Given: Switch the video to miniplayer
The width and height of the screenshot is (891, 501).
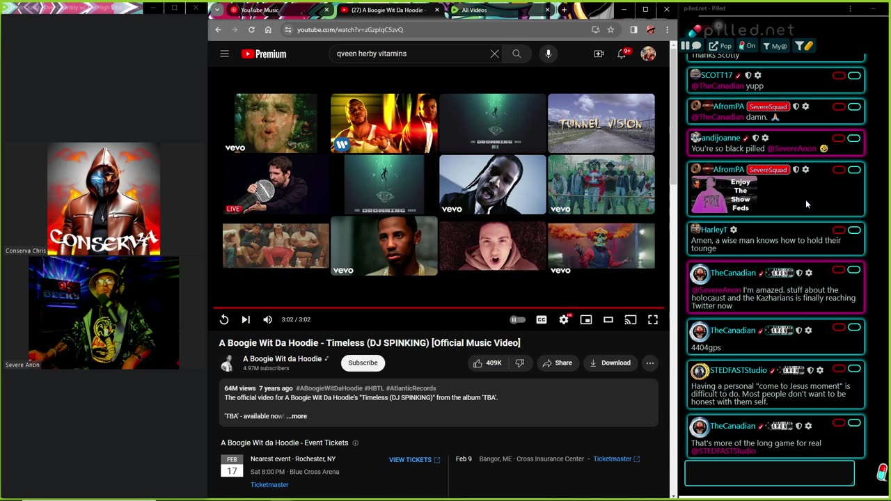Looking at the screenshot, I should pos(586,319).
